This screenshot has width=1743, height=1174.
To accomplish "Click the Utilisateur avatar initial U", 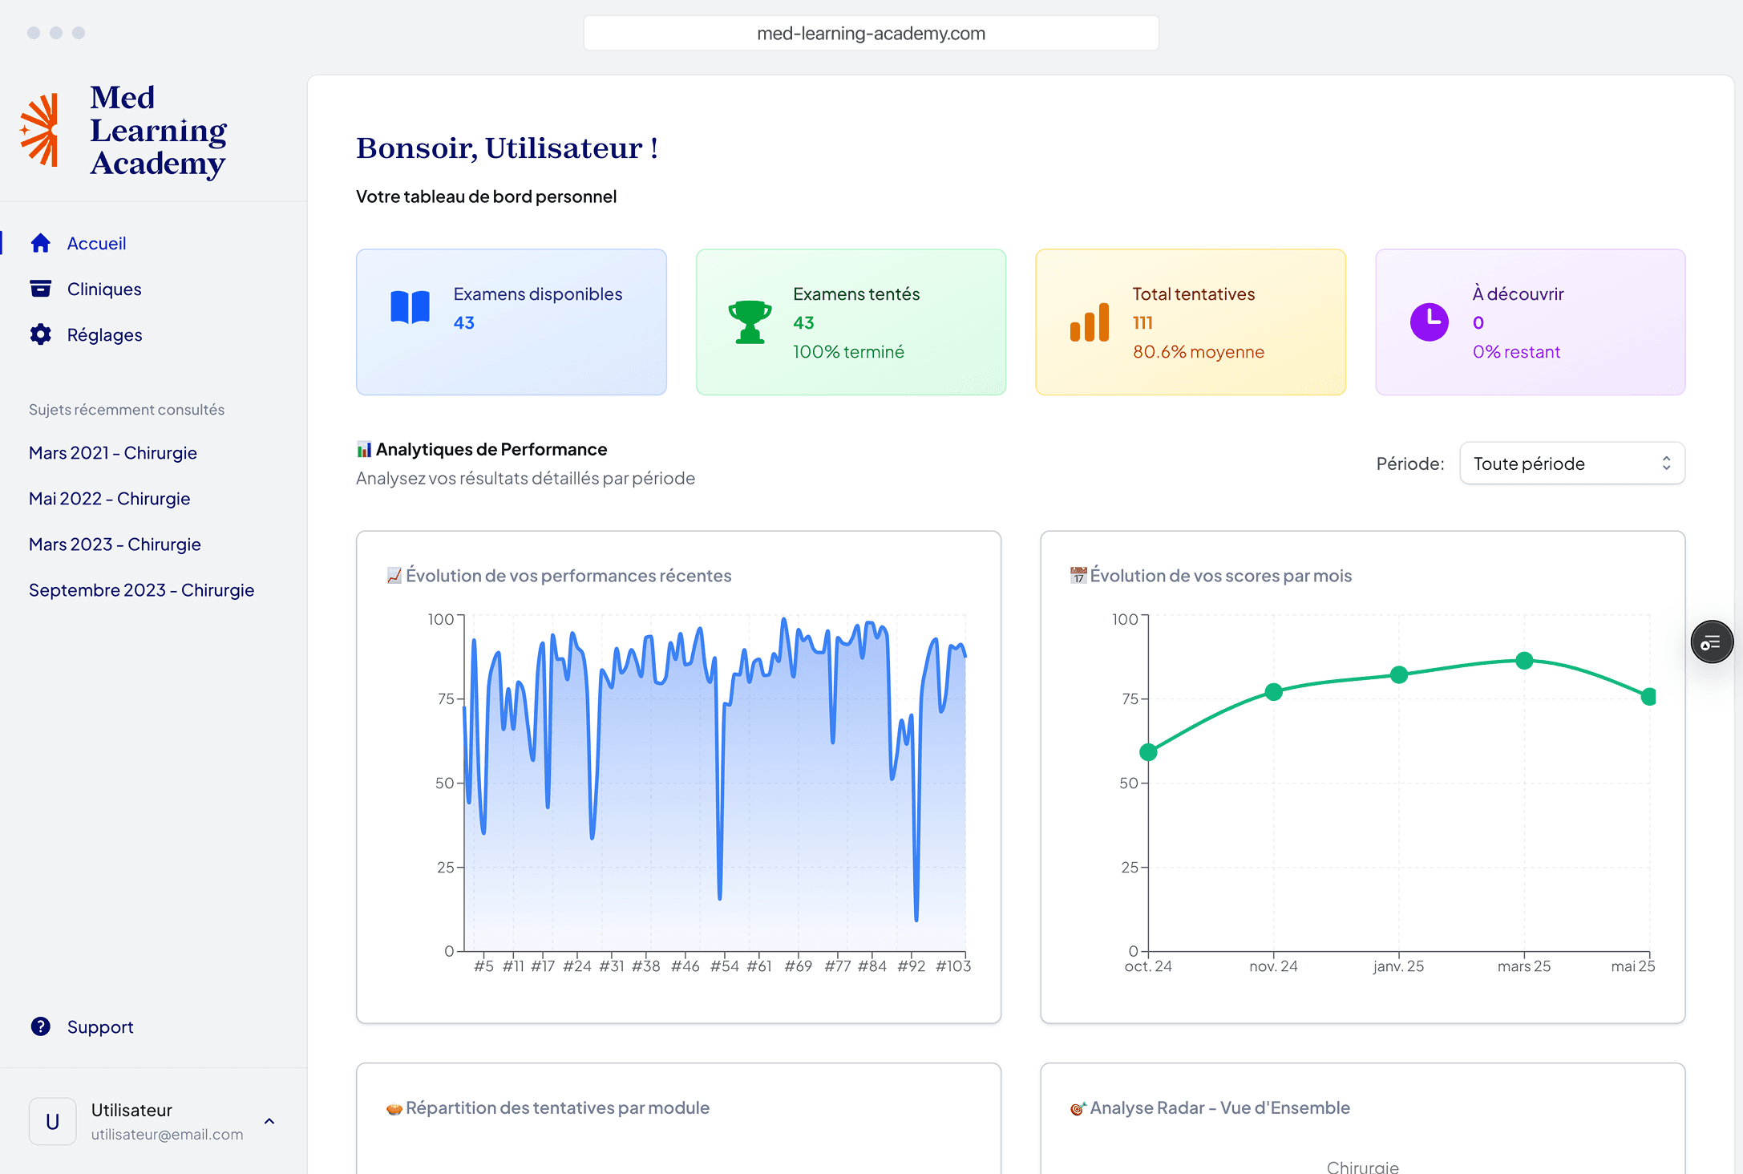I will (52, 1121).
